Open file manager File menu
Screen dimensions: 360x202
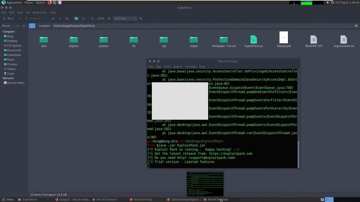(x=4, y=12)
